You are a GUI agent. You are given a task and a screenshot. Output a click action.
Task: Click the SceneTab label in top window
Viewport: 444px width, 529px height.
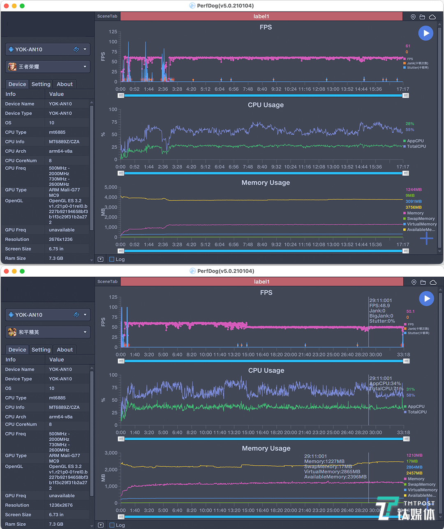click(x=107, y=16)
